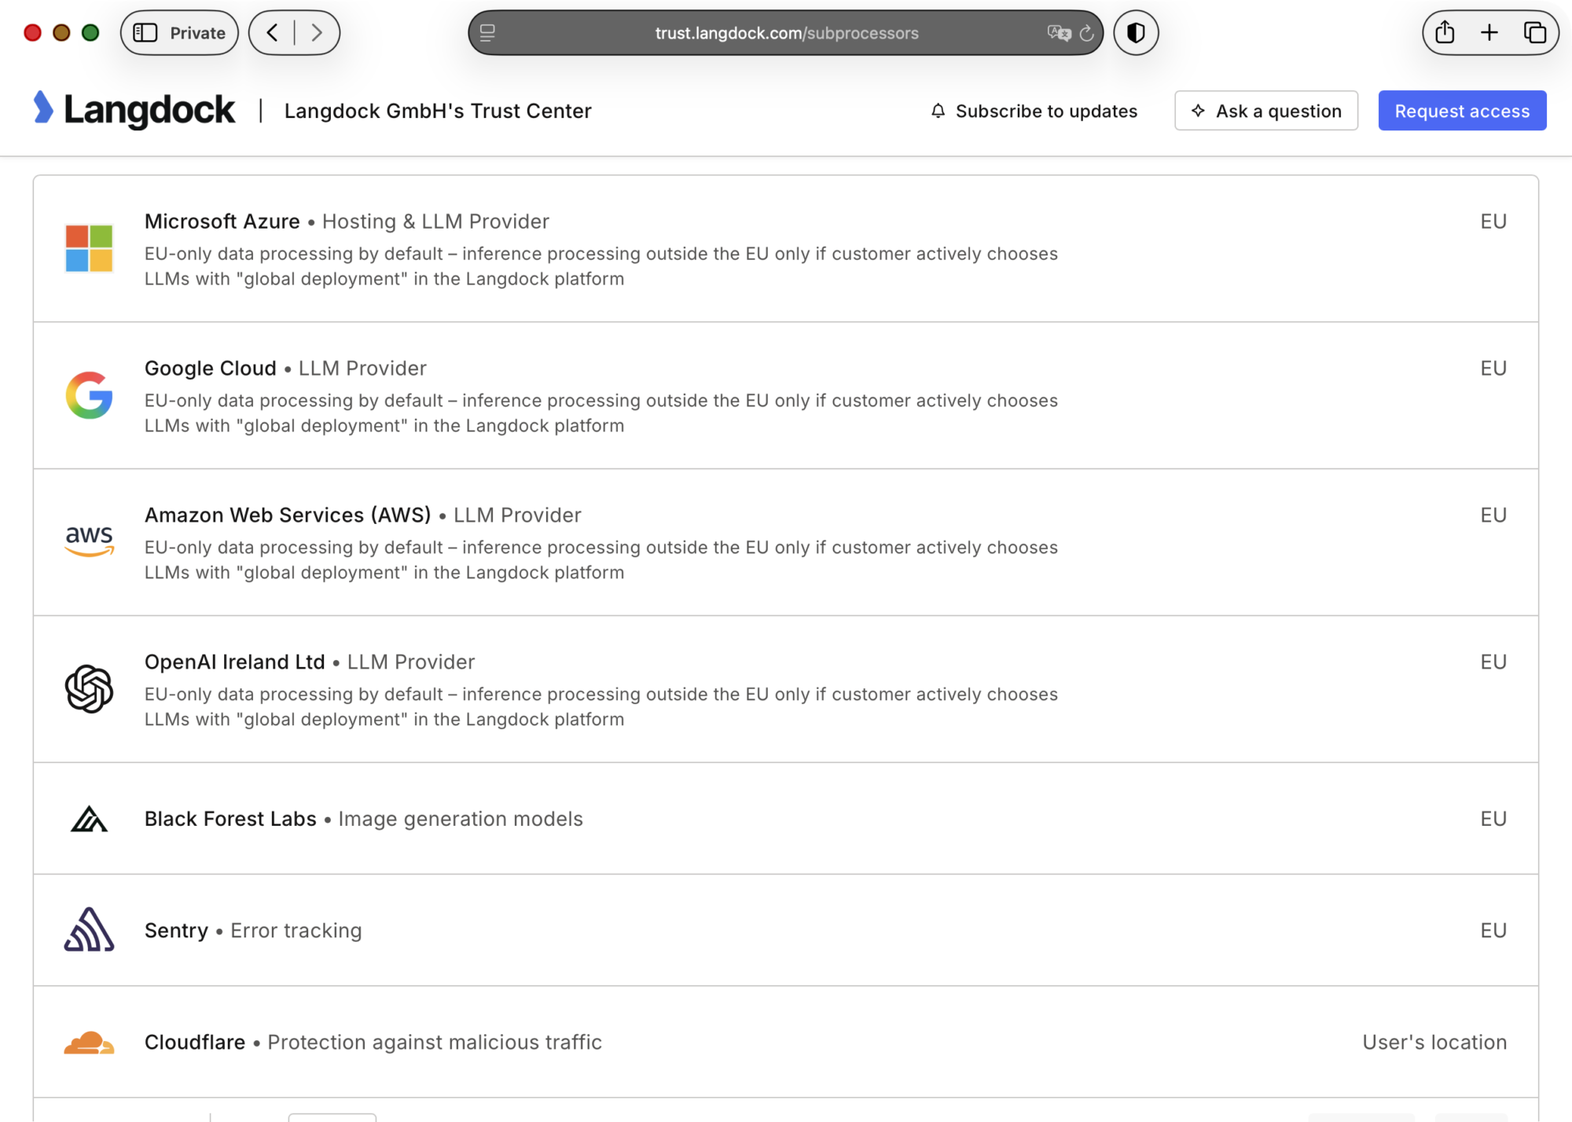Click the Hosting & LLM Provider label
1572x1122 pixels.
[435, 222]
